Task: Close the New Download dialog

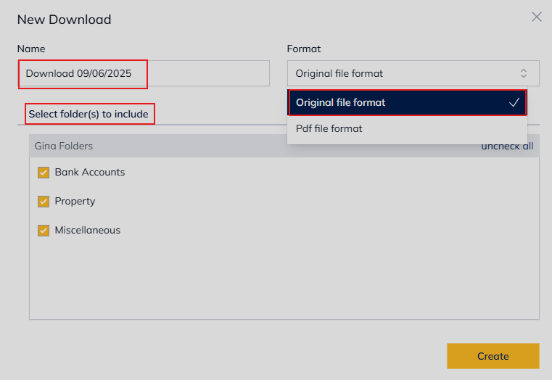Action: (x=537, y=17)
